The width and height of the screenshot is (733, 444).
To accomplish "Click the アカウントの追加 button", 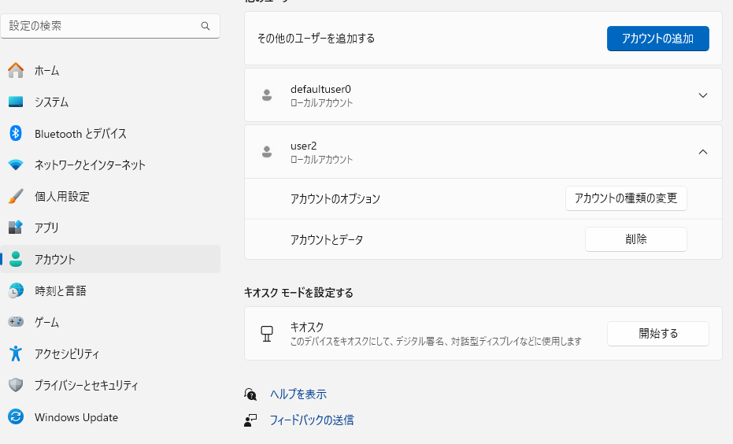I will 657,39.
